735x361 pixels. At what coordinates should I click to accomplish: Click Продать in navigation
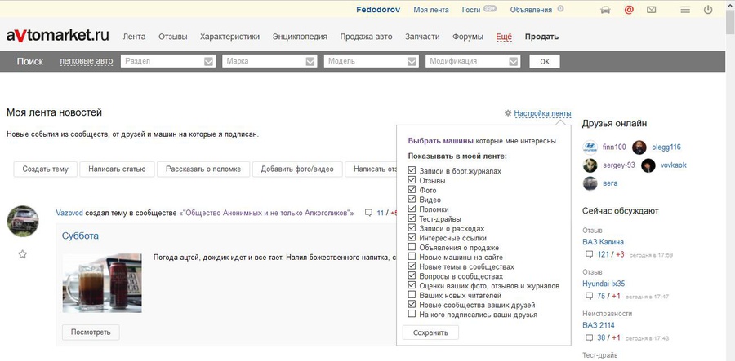[x=541, y=37]
